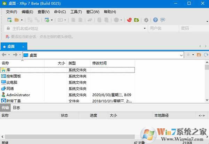This screenshot has height=144, width=209.
Task: Click the feedback speech bubble icon
Action: pos(163,20)
